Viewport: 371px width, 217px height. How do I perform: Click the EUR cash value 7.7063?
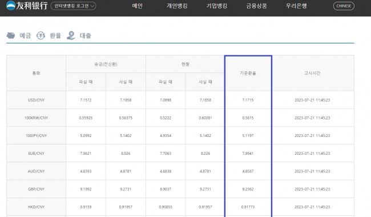coord(166,154)
